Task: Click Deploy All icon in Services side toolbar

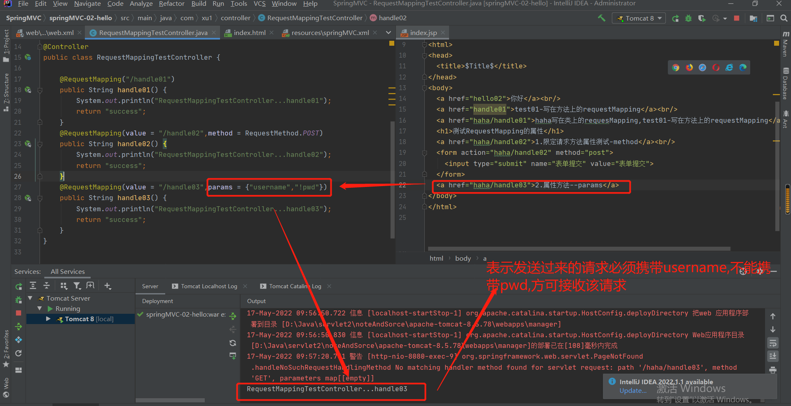Action: coord(19,327)
